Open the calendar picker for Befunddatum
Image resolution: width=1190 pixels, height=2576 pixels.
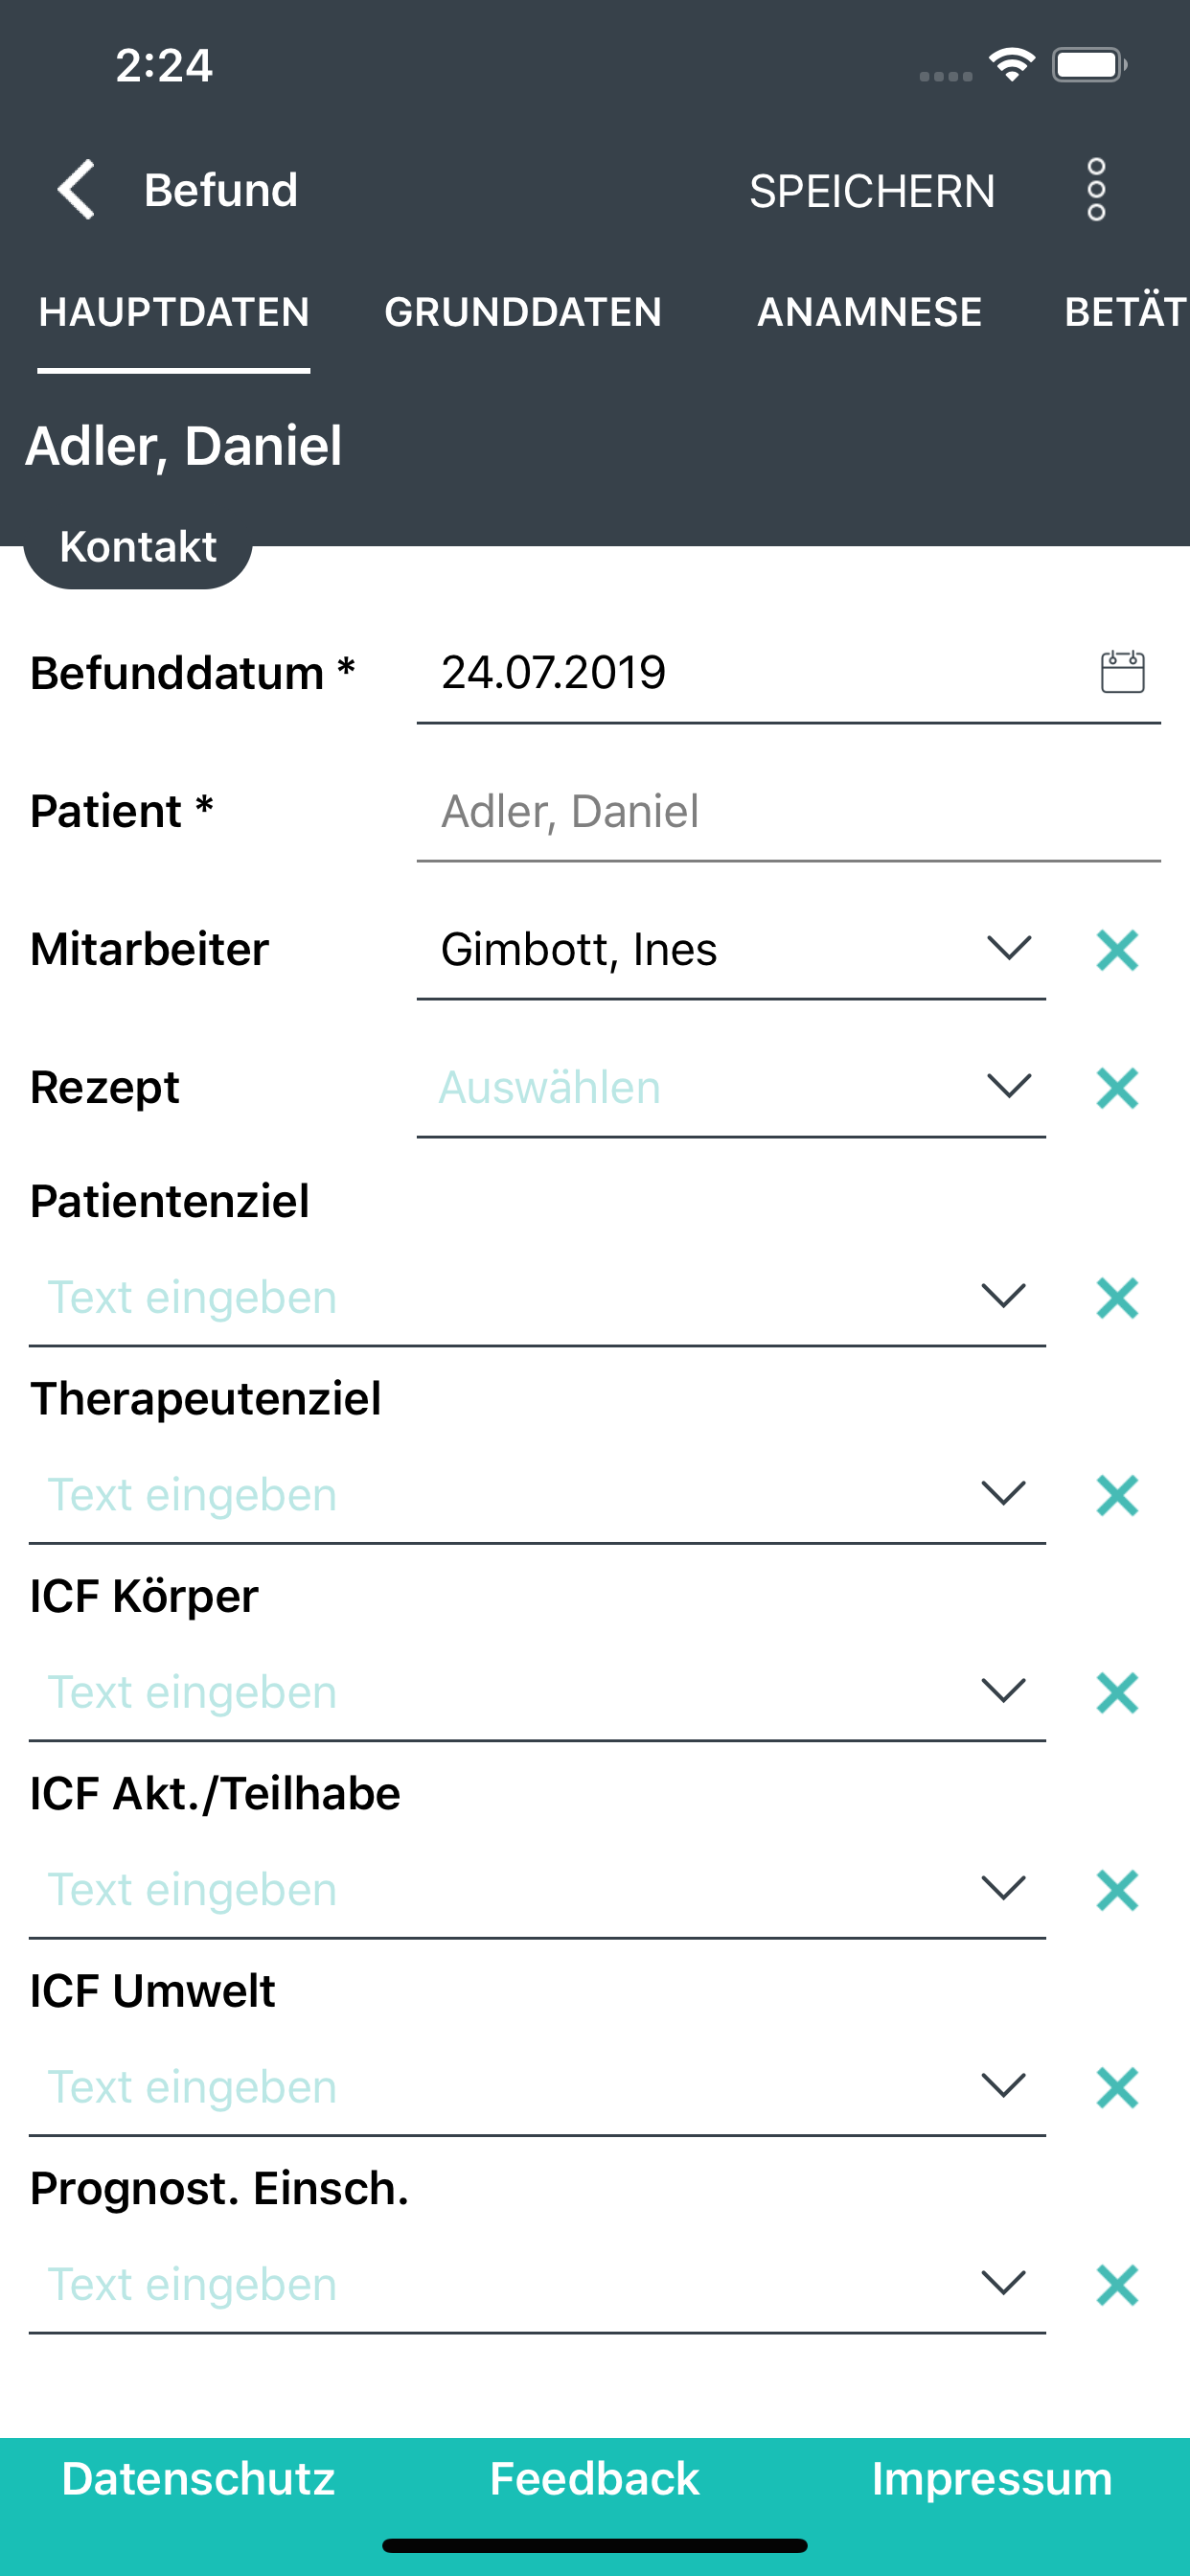(1122, 672)
